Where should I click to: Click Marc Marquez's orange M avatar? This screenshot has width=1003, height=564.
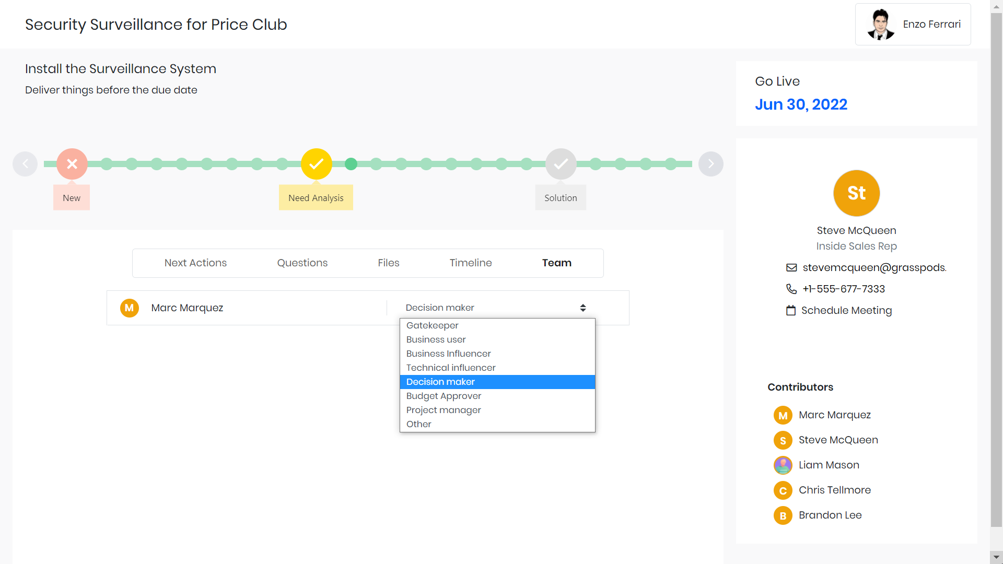coord(129,308)
